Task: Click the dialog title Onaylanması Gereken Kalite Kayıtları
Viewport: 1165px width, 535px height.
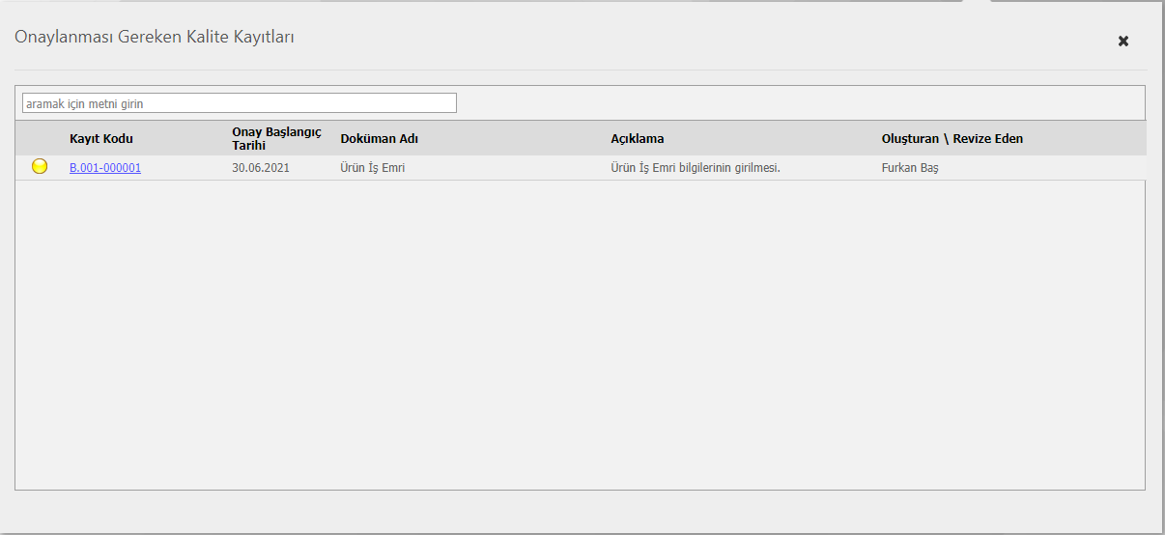Action: tap(155, 38)
